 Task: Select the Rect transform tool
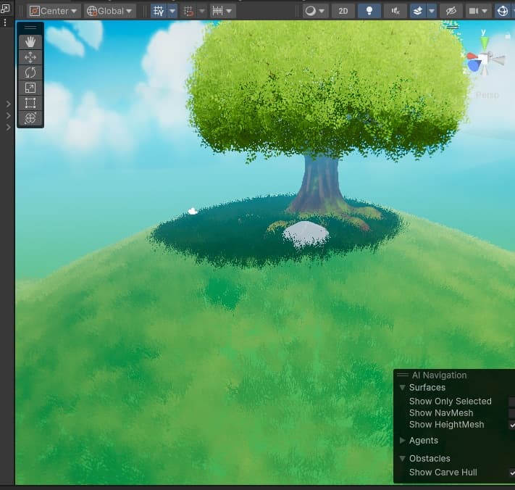(x=30, y=103)
